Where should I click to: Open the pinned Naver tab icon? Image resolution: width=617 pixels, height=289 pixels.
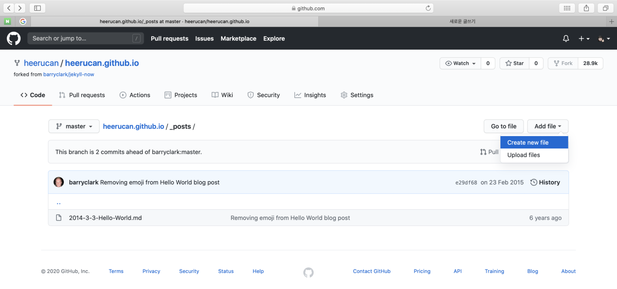click(7, 21)
